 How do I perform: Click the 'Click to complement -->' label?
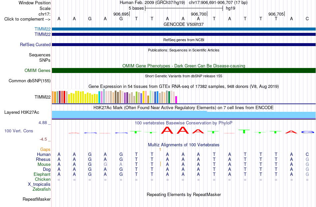pyautogui.click(x=27, y=19)
